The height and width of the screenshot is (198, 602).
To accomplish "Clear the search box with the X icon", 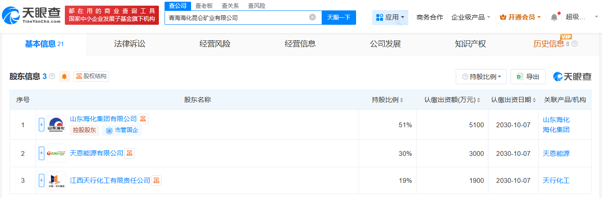I will point(312,17).
